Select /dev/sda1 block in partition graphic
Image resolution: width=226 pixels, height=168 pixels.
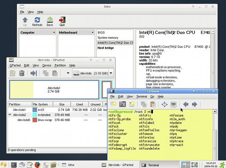(x=54, y=90)
